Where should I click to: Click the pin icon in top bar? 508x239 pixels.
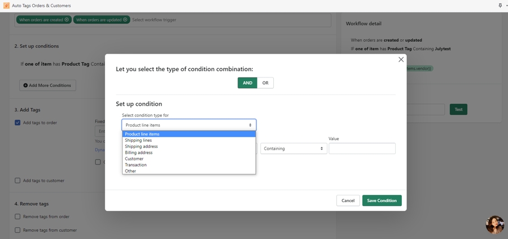500,5
